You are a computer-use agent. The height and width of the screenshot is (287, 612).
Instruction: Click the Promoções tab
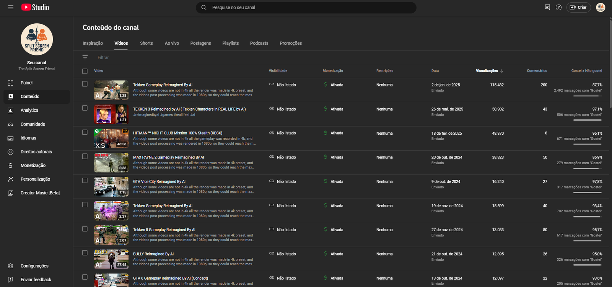(x=291, y=43)
